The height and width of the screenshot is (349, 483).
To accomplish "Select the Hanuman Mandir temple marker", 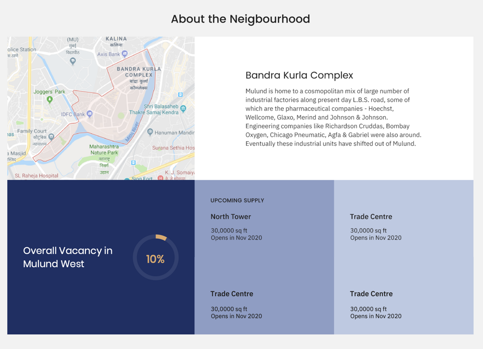I will pyautogui.click(x=150, y=132).
